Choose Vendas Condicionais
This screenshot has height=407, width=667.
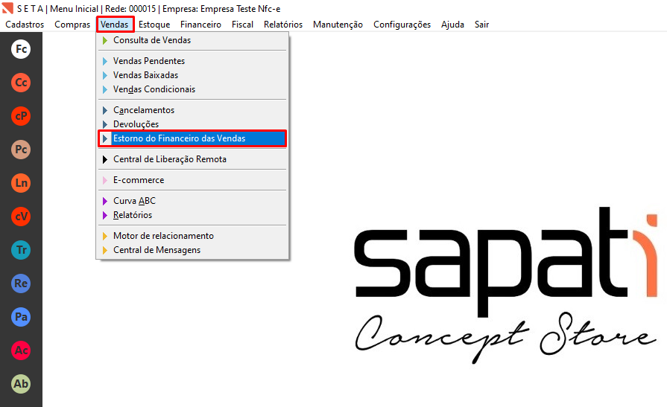coord(192,89)
